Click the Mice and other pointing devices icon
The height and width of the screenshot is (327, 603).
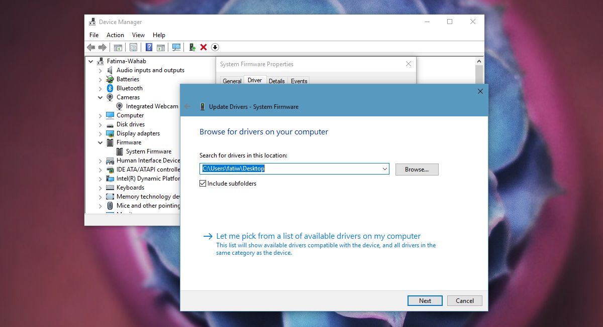tap(110, 206)
